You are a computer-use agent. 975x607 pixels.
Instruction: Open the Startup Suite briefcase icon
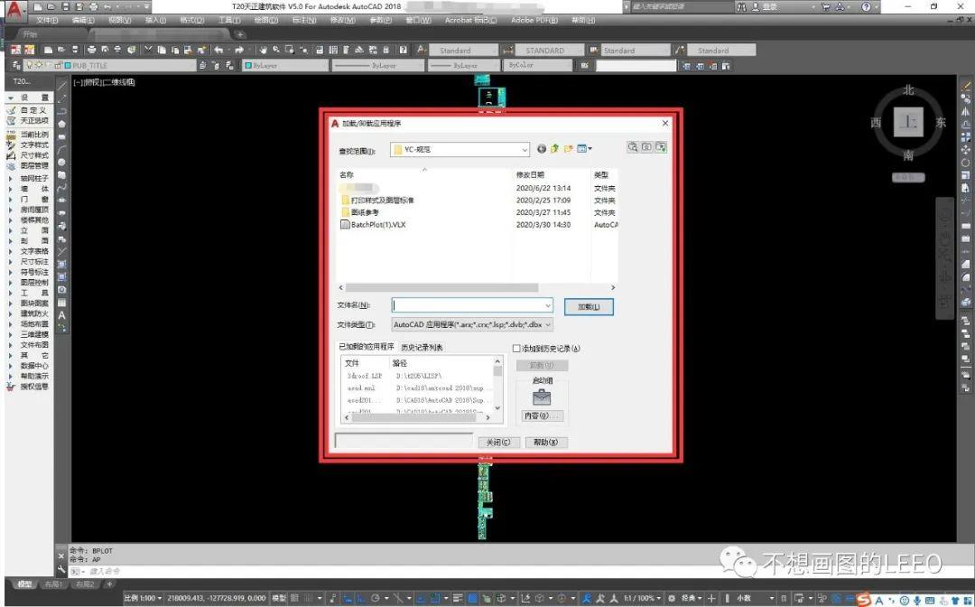click(542, 397)
